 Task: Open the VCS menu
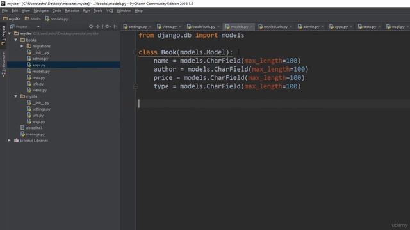[x=110, y=11]
